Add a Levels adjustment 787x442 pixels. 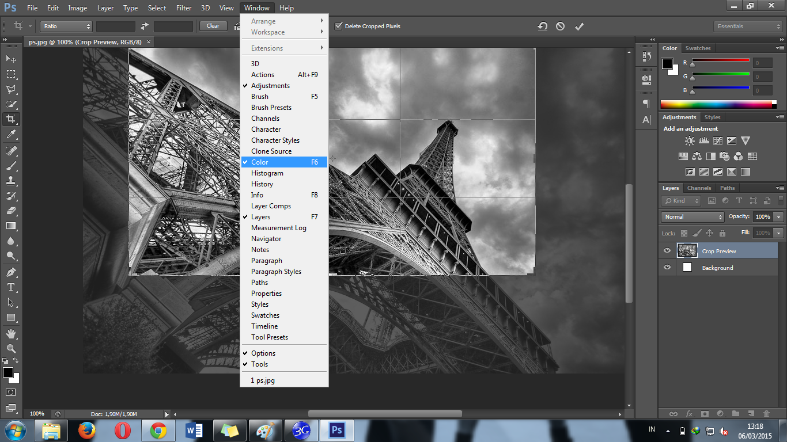click(x=703, y=140)
